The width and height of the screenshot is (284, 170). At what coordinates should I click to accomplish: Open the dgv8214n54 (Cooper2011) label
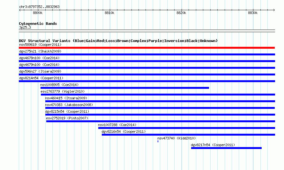[x=41, y=78]
